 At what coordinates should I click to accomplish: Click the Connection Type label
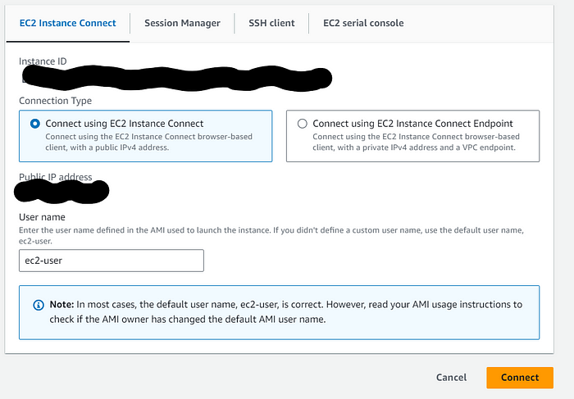click(x=55, y=101)
